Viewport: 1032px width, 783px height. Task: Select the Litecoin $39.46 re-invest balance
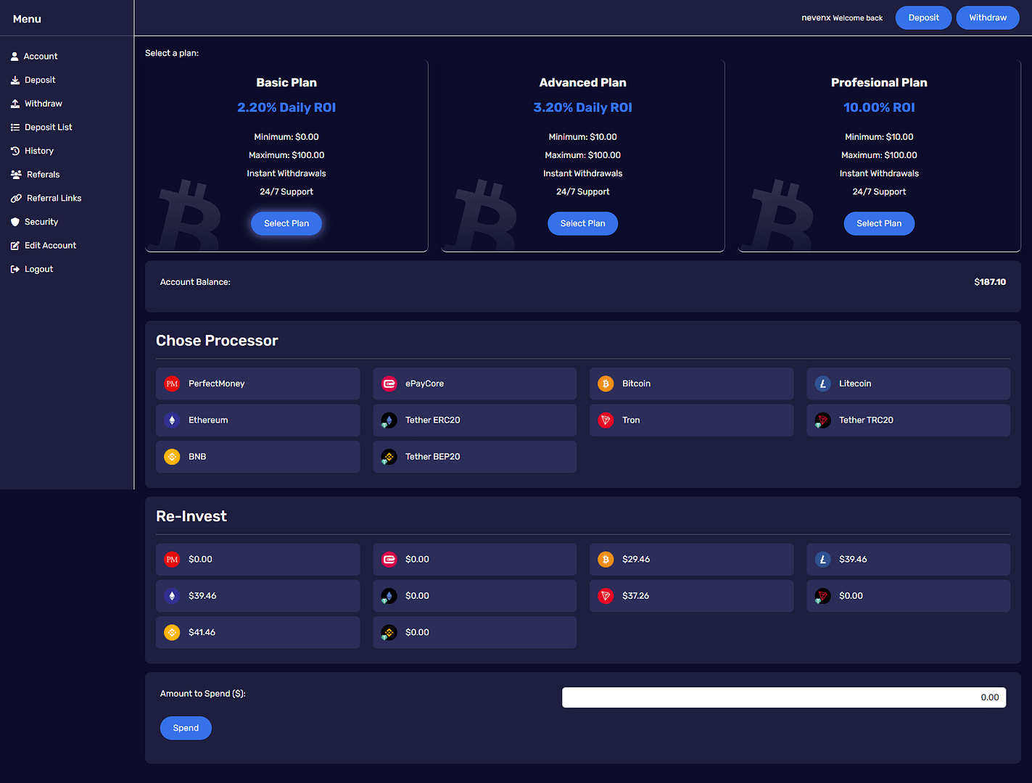(908, 559)
